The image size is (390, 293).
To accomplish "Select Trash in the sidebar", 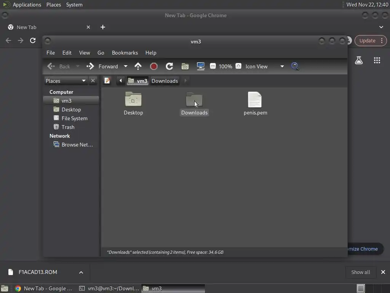I will 71,127.
